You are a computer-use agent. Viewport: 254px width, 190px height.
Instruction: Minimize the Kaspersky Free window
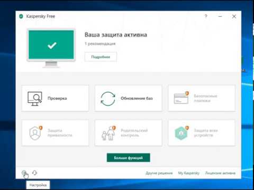(220, 16)
